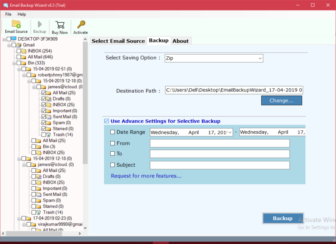336x244 pixels.
Task: Open the start date picker dropdown
Action: (x=230, y=132)
